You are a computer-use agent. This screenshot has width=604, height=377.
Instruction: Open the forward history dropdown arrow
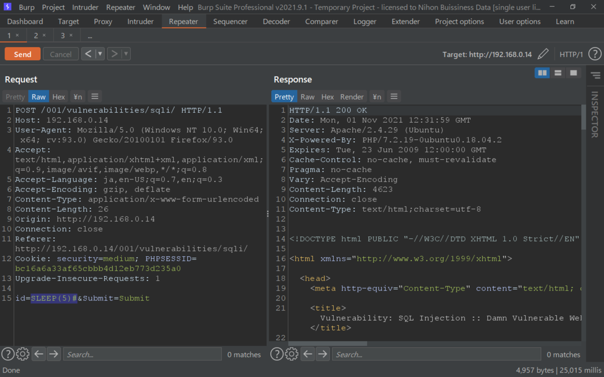coord(126,54)
